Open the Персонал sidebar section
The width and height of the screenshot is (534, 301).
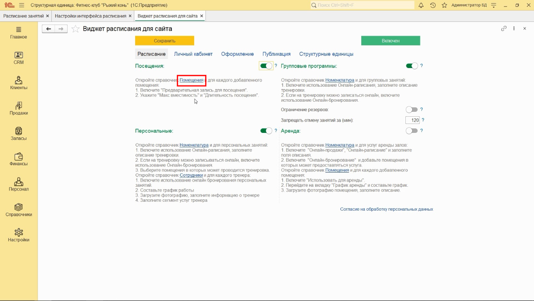pyautogui.click(x=19, y=185)
